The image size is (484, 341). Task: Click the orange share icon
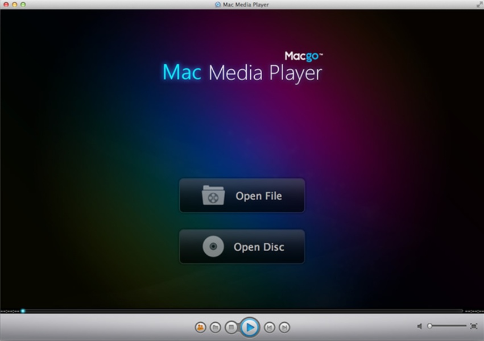[x=200, y=327]
